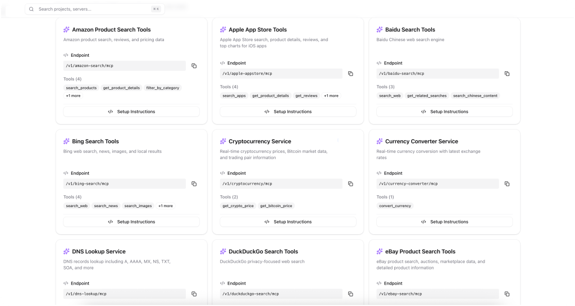The image size is (575, 306).
Task: Click the code icon next to Amazon's Endpoint label
Action: (66, 56)
